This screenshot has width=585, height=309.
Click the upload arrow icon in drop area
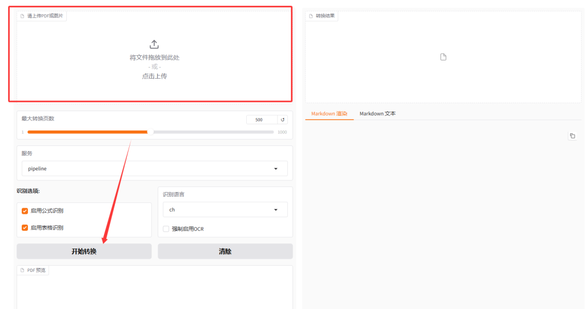tap(154, 44)
